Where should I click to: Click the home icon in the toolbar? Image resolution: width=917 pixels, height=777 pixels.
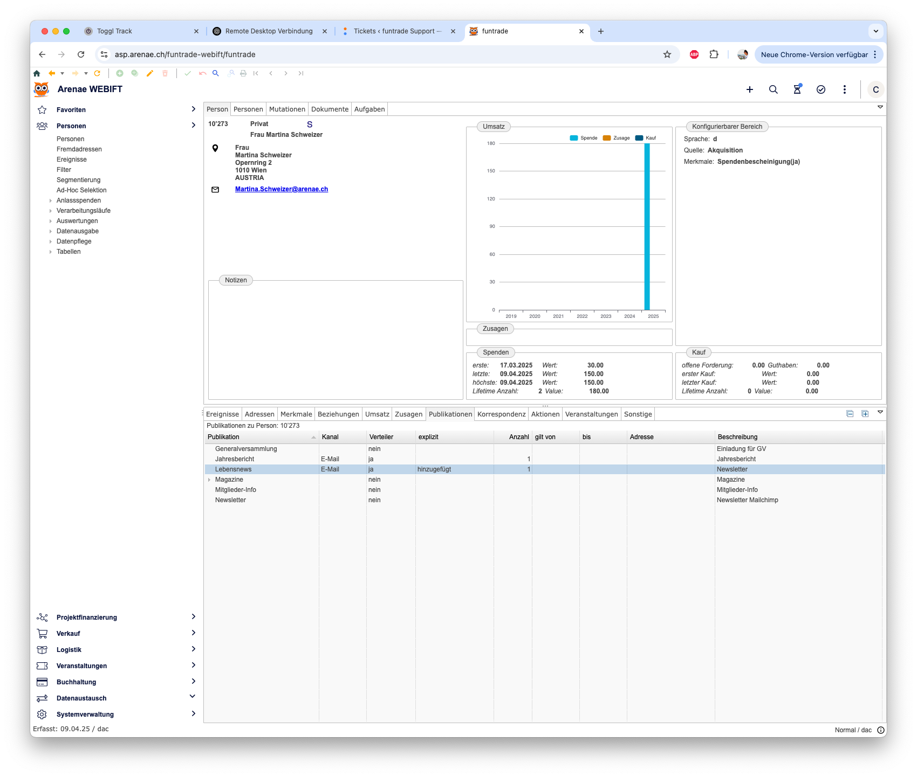pos(37,73)
